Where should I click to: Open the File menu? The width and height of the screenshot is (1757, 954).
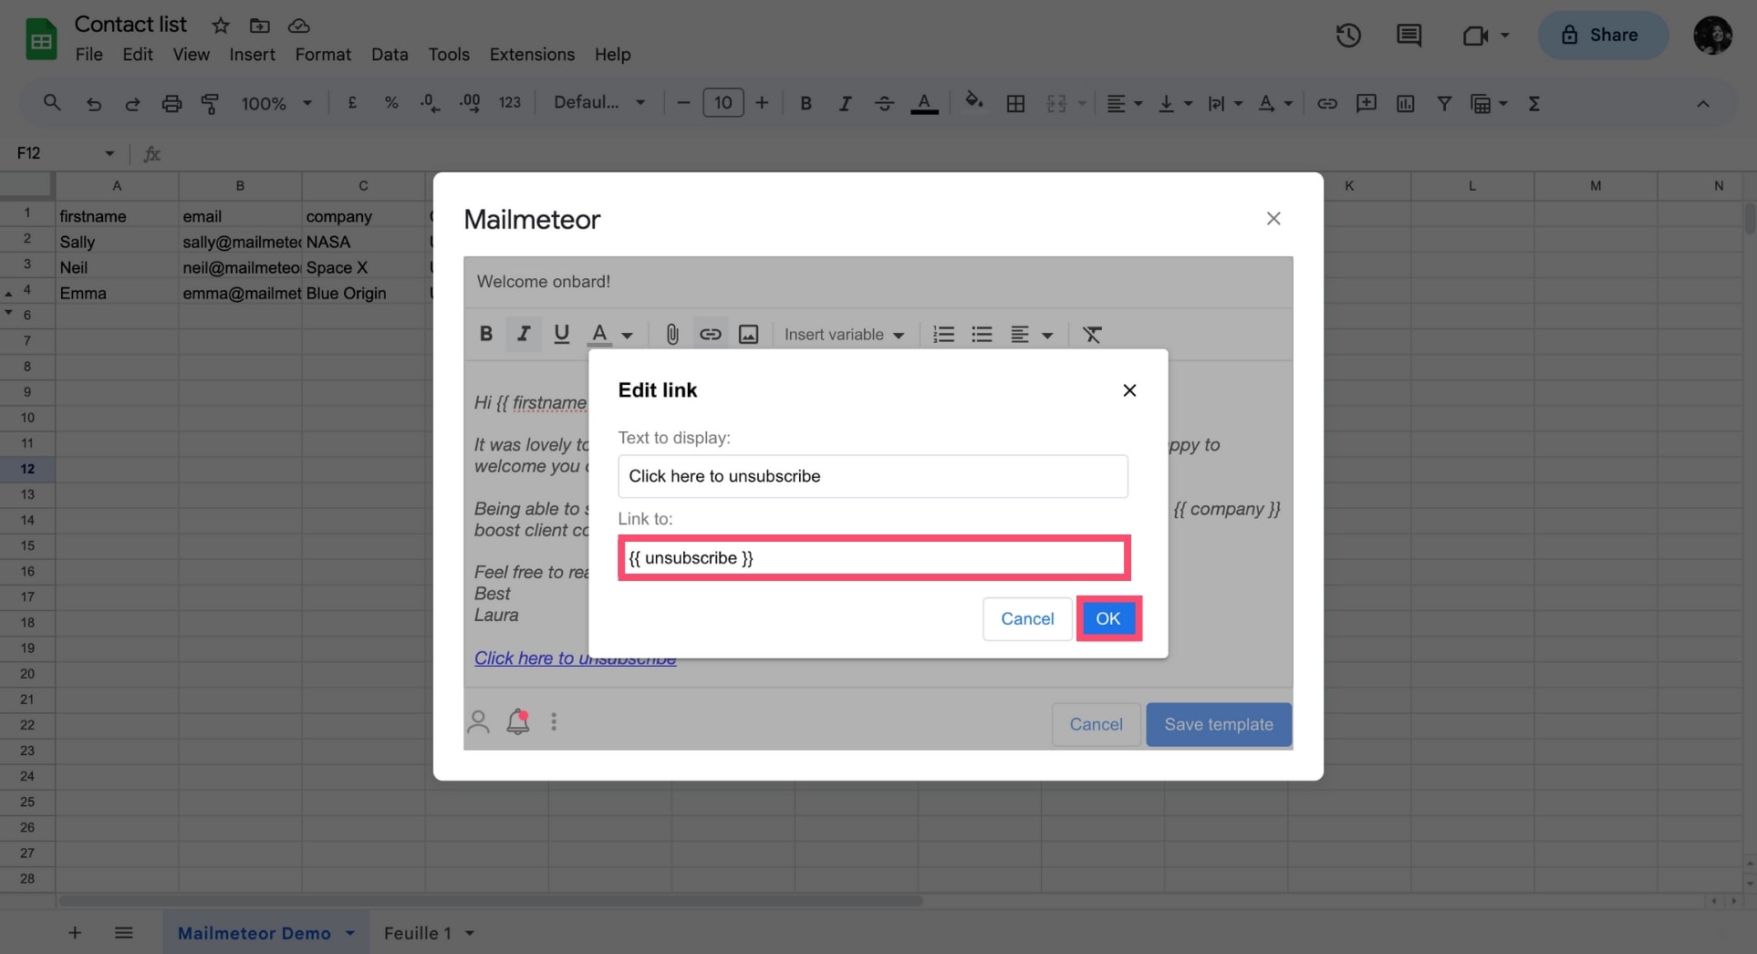point(88,55)
